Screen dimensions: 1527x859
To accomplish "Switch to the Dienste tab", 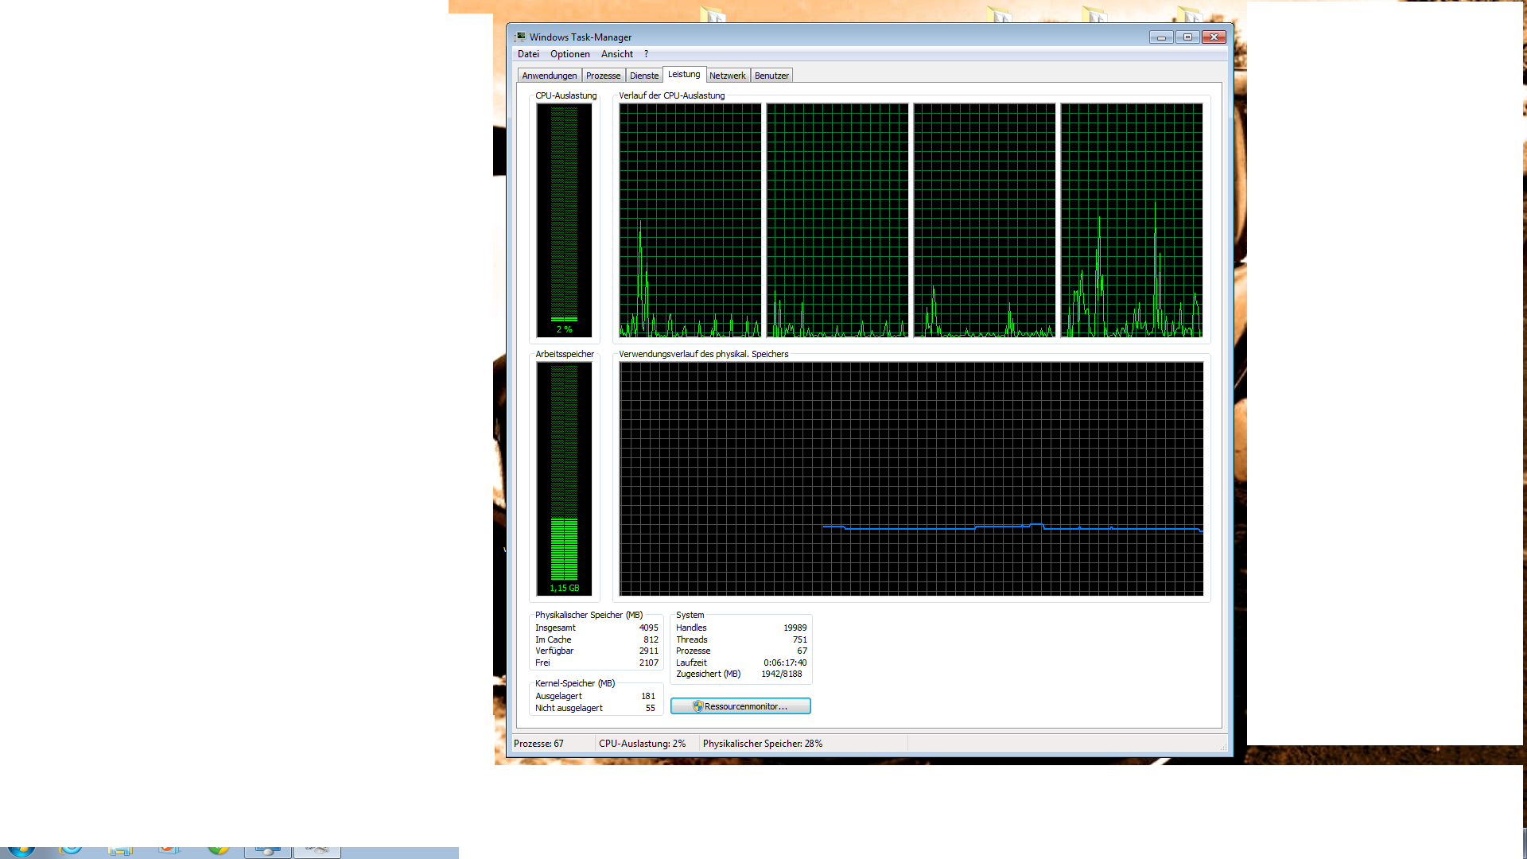I will pyautogui.click(x=643, y=76).
